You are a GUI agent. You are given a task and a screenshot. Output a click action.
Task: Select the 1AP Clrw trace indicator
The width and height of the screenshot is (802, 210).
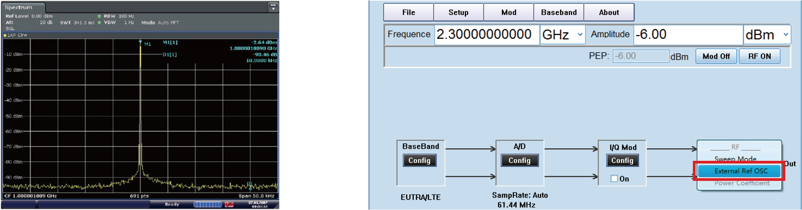(15, 35)
